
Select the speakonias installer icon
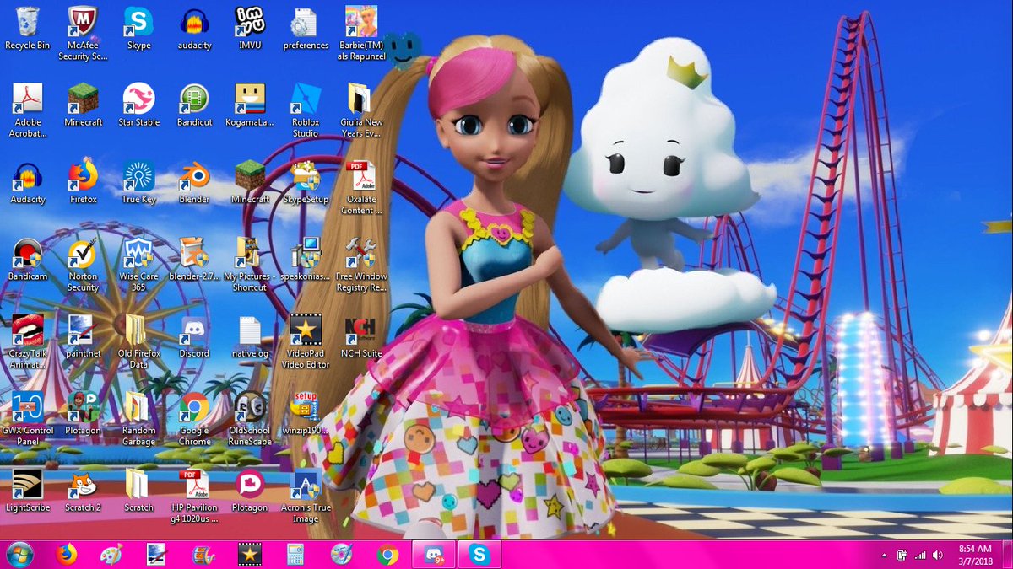[x=306, y=260]
